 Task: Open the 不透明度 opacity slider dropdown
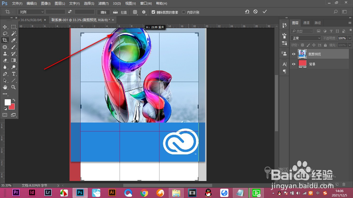350,38
